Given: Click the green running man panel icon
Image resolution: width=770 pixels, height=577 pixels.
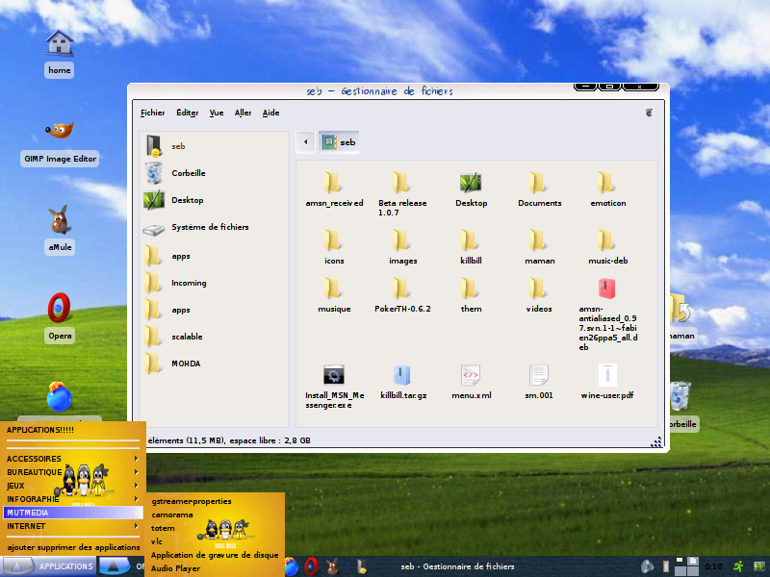Looking at the screenshot, I should [738, 566].
